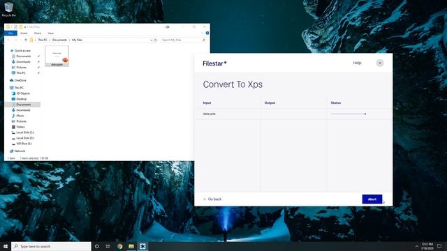The width and height of the screenshot is (447, 251).
Task: Click the Input column header
Action: 207,102
